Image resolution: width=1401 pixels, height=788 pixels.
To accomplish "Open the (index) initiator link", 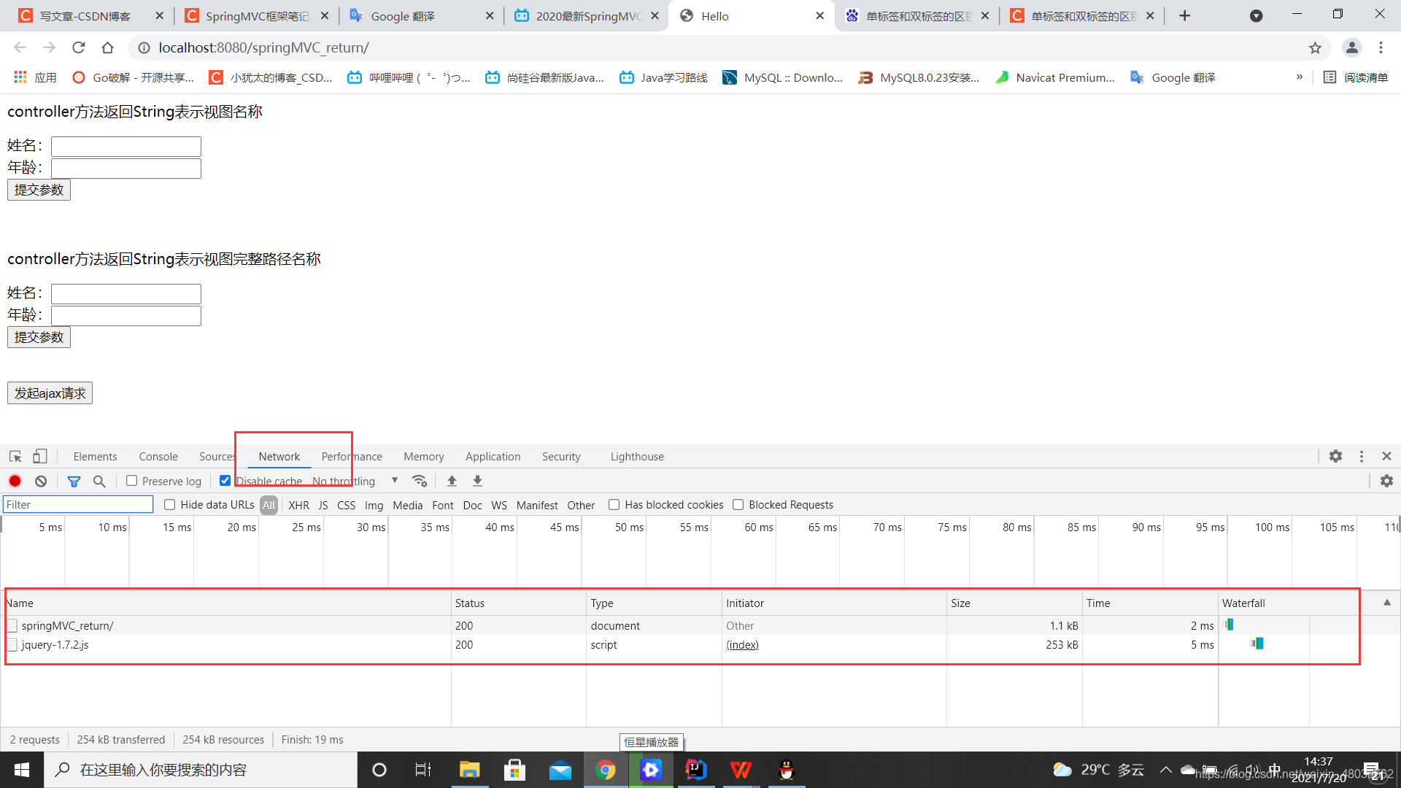I will point(742,645).
